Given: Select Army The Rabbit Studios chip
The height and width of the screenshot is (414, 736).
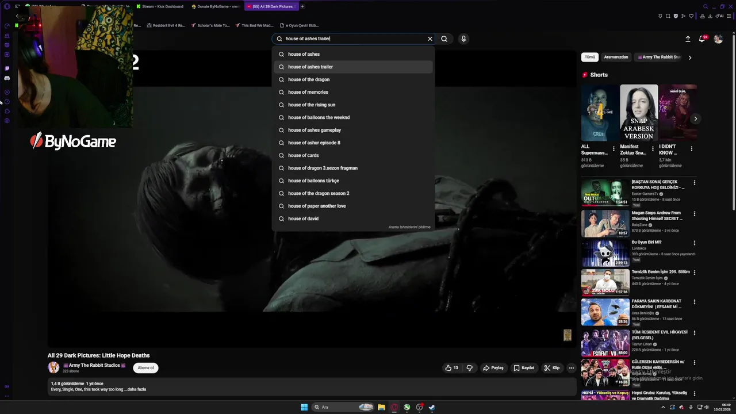Looking at the screenshot, I should tap(659, 57).
